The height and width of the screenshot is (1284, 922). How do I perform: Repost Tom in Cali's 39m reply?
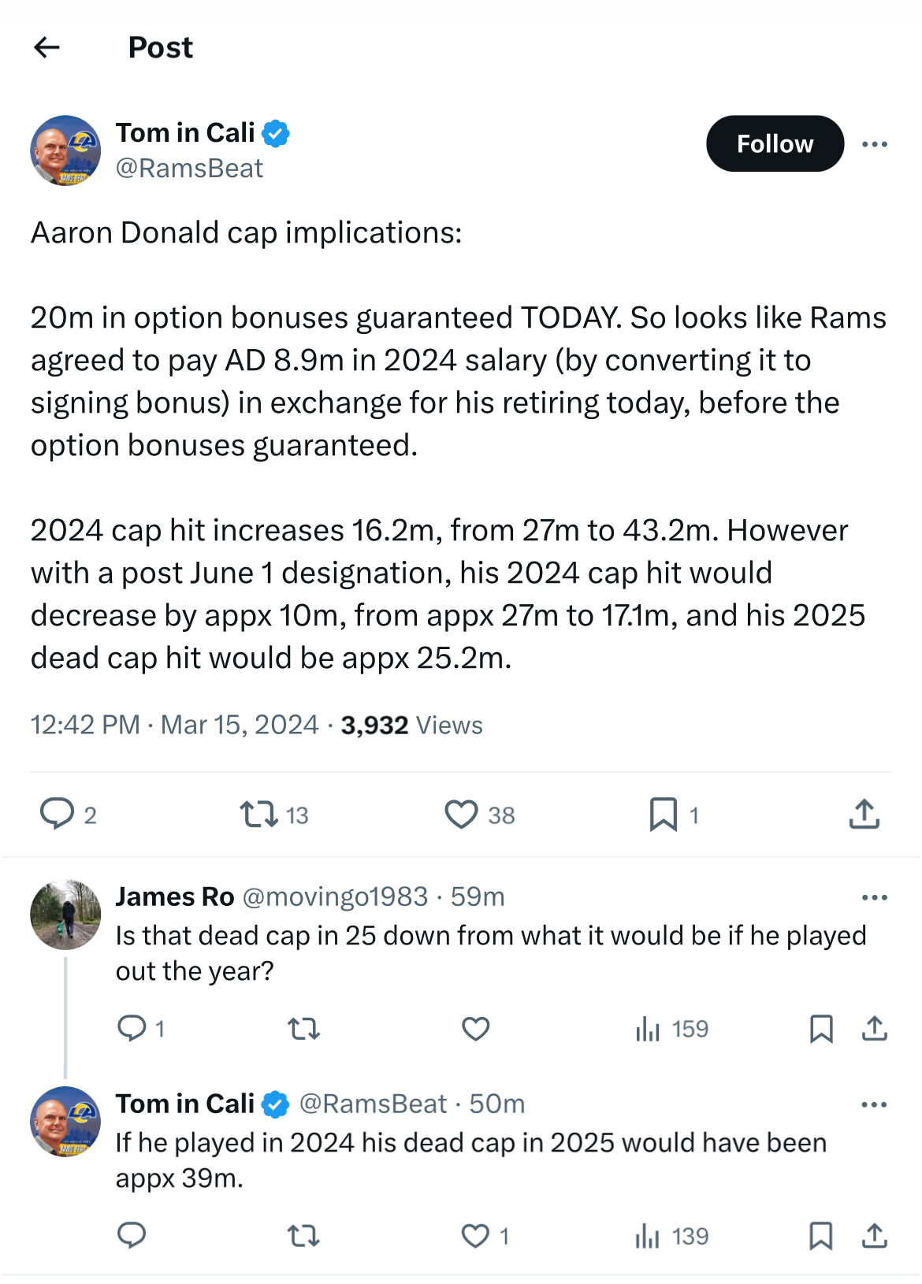coord(303,1235)
